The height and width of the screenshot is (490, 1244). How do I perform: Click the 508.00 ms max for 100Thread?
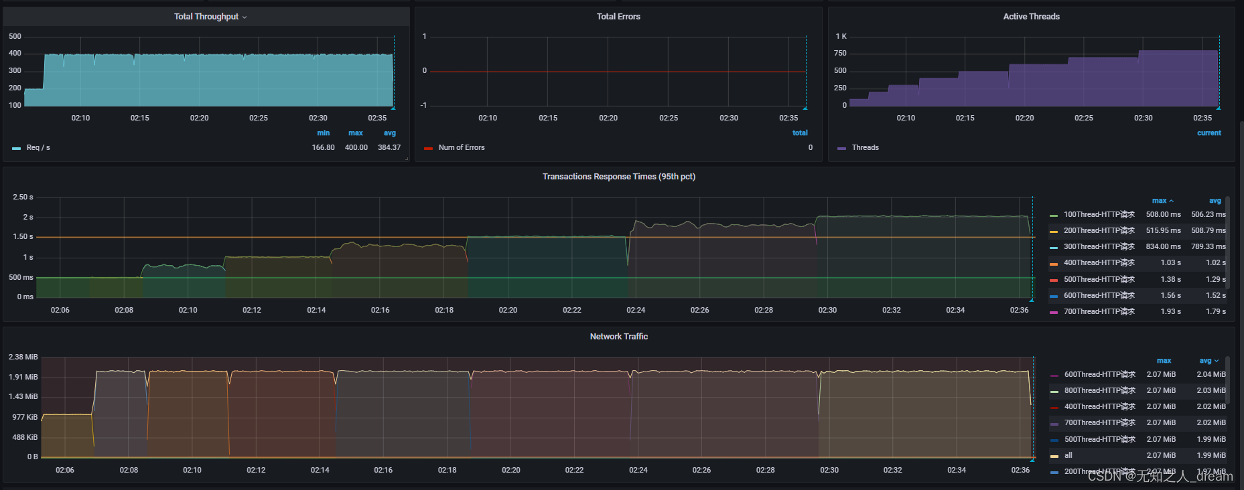(x=1164, y=215)
